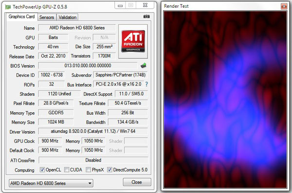The width and height of the screenshot is (292, 193).
Task: Click the Shaders value 1120 Unified
Action: 59,94
